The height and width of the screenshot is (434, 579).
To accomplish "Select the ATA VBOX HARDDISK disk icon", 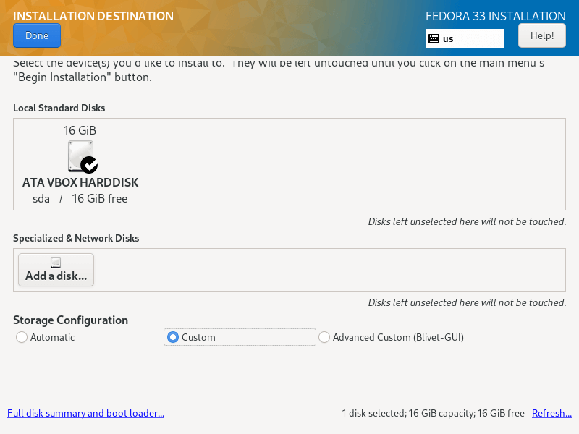I will tap(81, 156).
